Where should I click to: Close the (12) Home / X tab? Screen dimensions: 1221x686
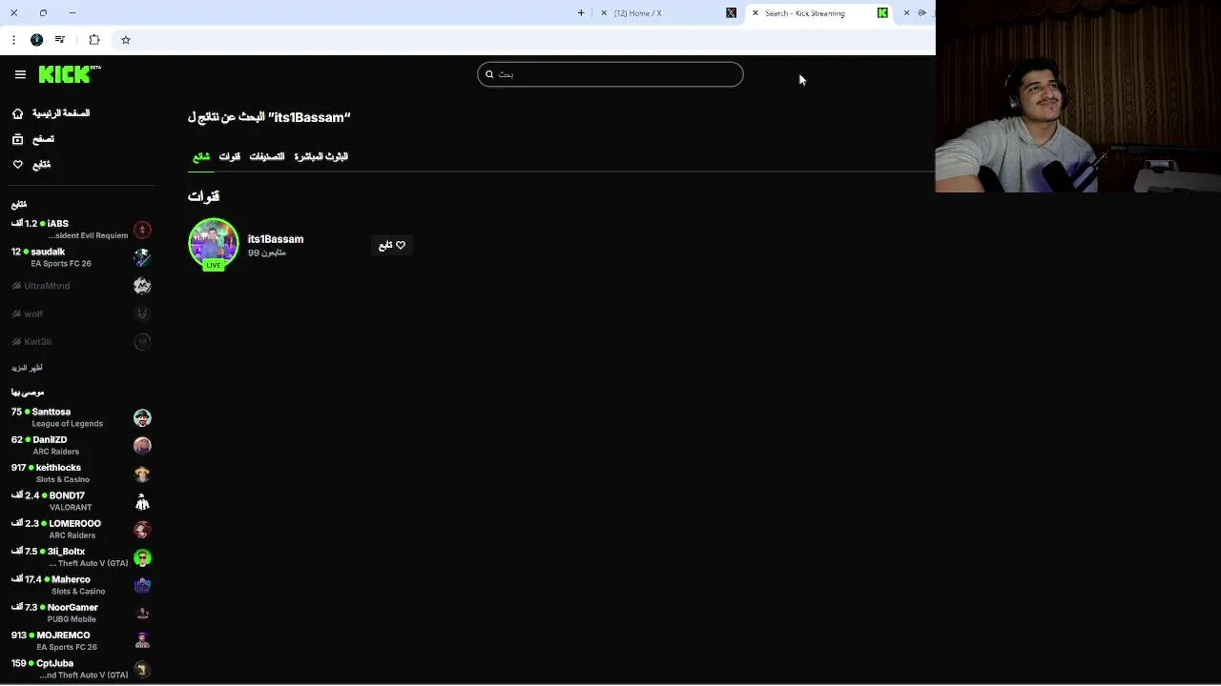[x=604, y=13]
